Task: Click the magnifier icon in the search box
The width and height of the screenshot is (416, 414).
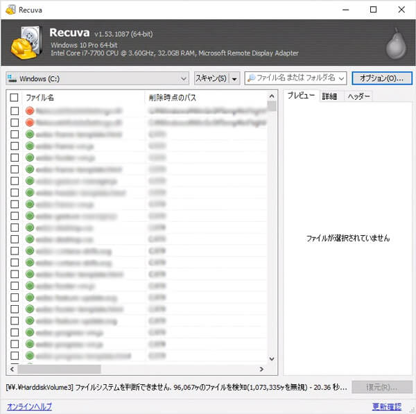Action: click(x=251, y=78)
